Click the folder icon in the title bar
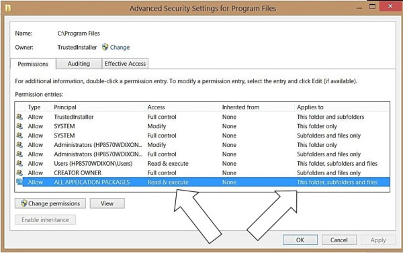Viewport: 403px width, 253px height. [x=8, y=9]
